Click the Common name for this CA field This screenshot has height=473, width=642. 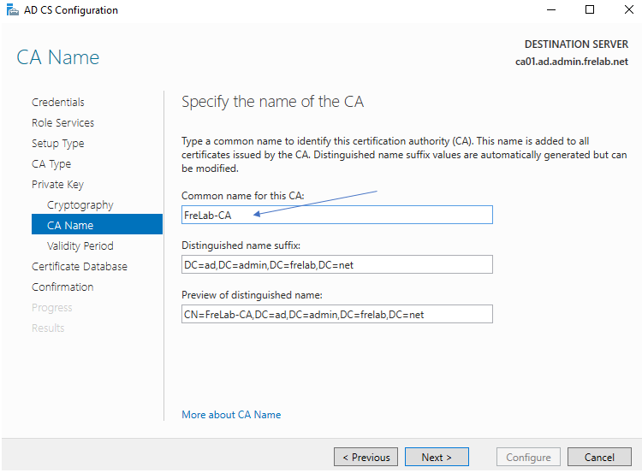[x=337, y=215]
